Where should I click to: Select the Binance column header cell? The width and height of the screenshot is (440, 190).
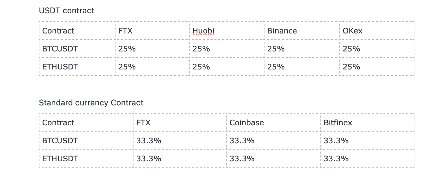tap(302, 31)
